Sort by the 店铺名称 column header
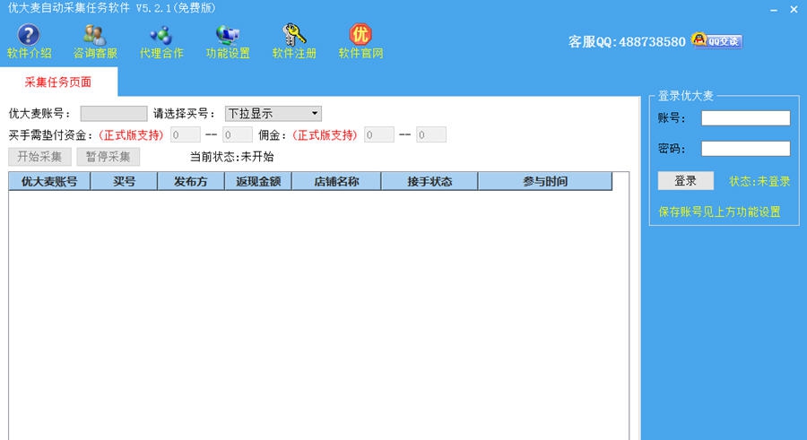 (x=336, y=181)
